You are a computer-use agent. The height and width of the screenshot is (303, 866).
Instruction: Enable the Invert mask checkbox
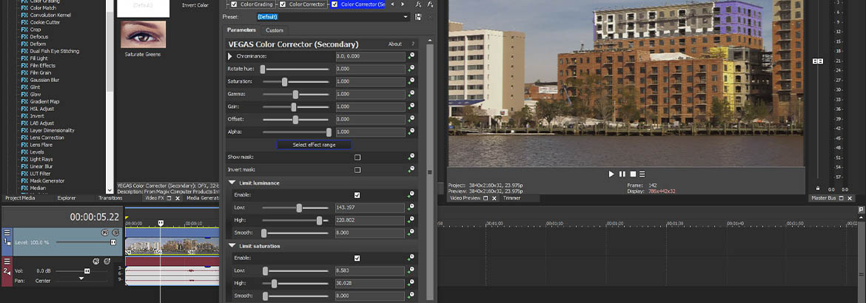(x=358, y=170)
